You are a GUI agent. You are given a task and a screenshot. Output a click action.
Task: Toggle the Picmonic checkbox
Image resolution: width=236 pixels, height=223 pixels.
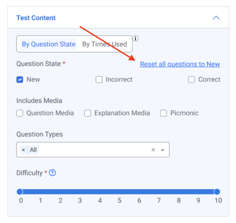click(x=164, y=113)
